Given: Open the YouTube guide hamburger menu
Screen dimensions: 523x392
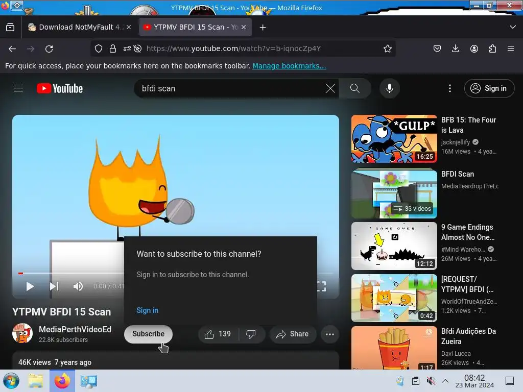Looking at the screenshot, I should 18,88.
